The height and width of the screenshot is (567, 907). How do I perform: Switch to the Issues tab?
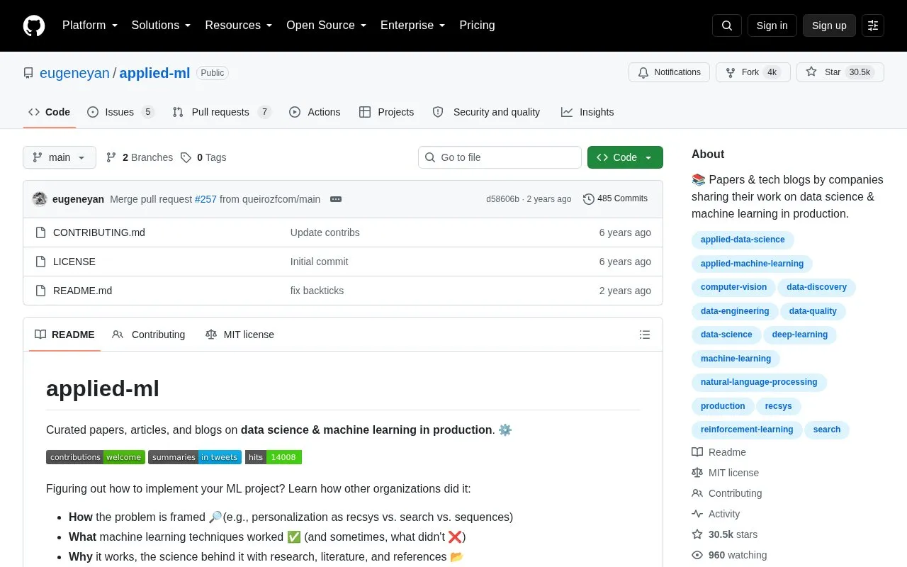click(120, 112)
